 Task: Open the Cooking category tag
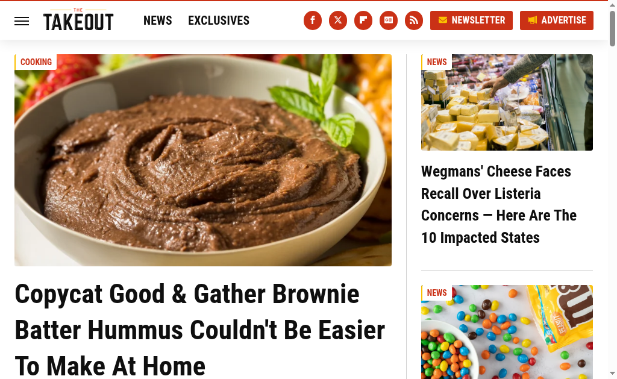click(x=36, y=62)
